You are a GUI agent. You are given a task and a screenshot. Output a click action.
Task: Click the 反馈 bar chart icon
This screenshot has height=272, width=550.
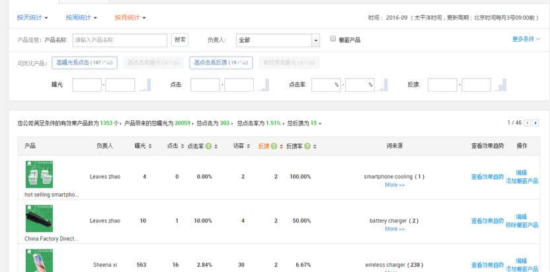(501, 85)
